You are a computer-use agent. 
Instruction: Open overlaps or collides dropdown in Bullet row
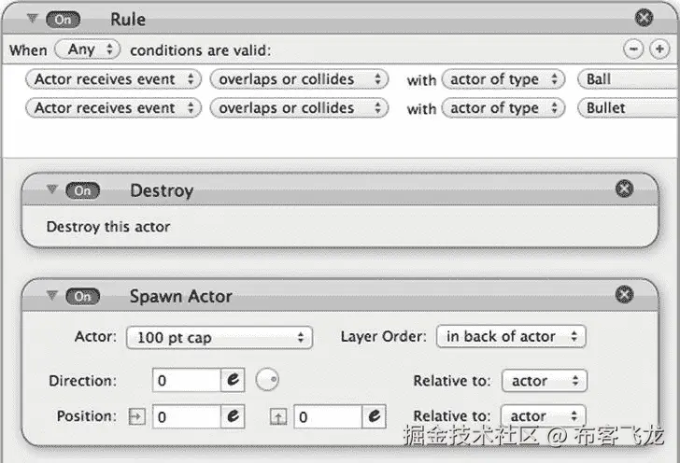tap(299, 108)
